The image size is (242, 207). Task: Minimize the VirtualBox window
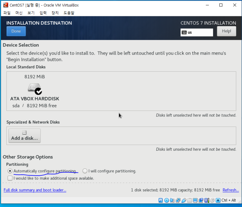[x=207, y=5]
